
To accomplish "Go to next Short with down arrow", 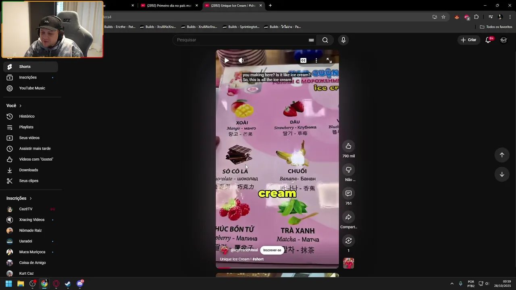I will point(502,174).
